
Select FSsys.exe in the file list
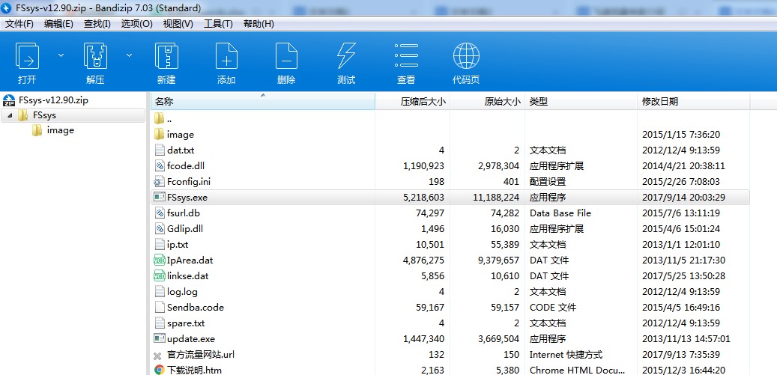pyautogui.click(x=187, y=198)
